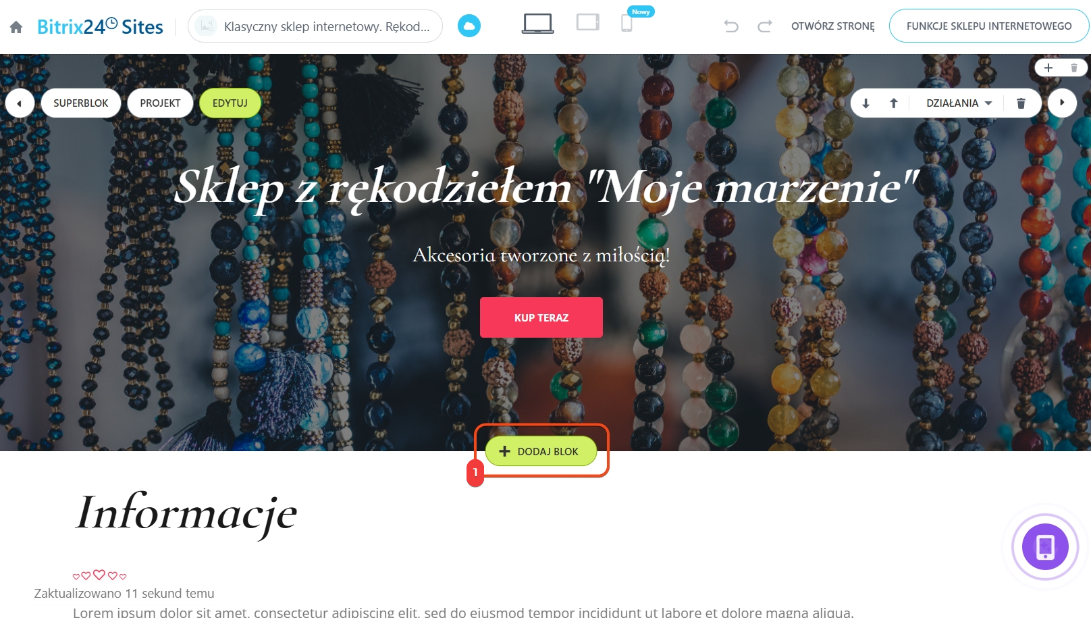1091x618 pixels.
Task: Select the Edytuj button
Action: 230,103
